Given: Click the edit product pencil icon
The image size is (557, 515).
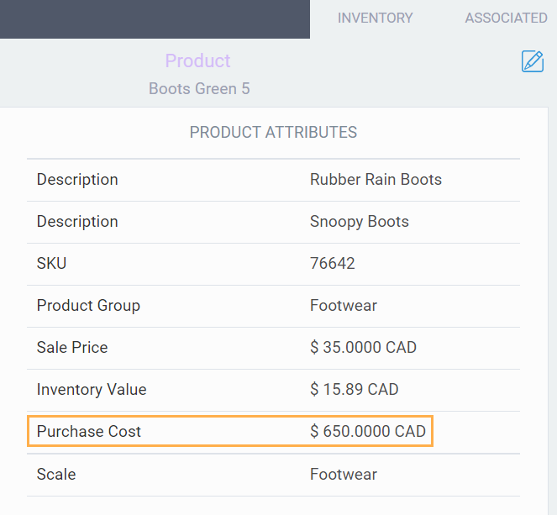Looking at the screenshot, I should [x=533, y=61].
